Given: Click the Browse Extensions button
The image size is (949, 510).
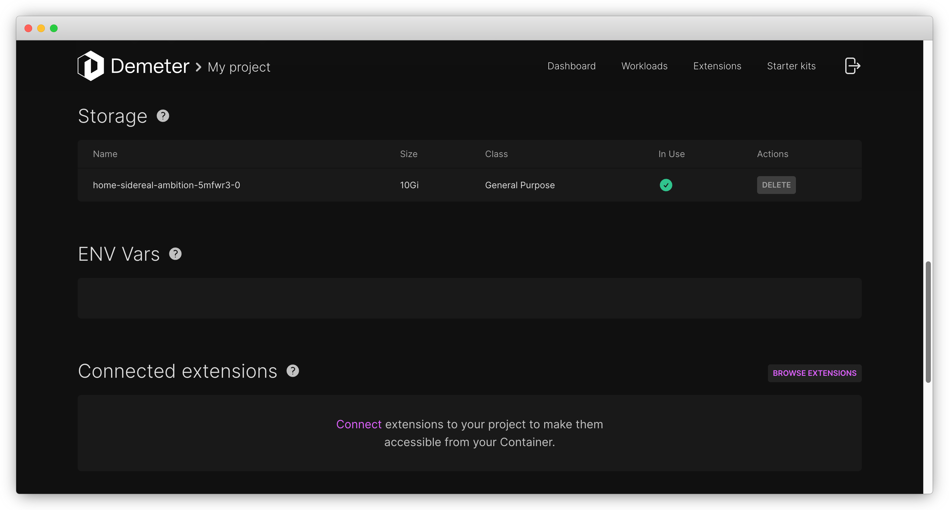Looking at the screenshot, I should tap(814, 373).
